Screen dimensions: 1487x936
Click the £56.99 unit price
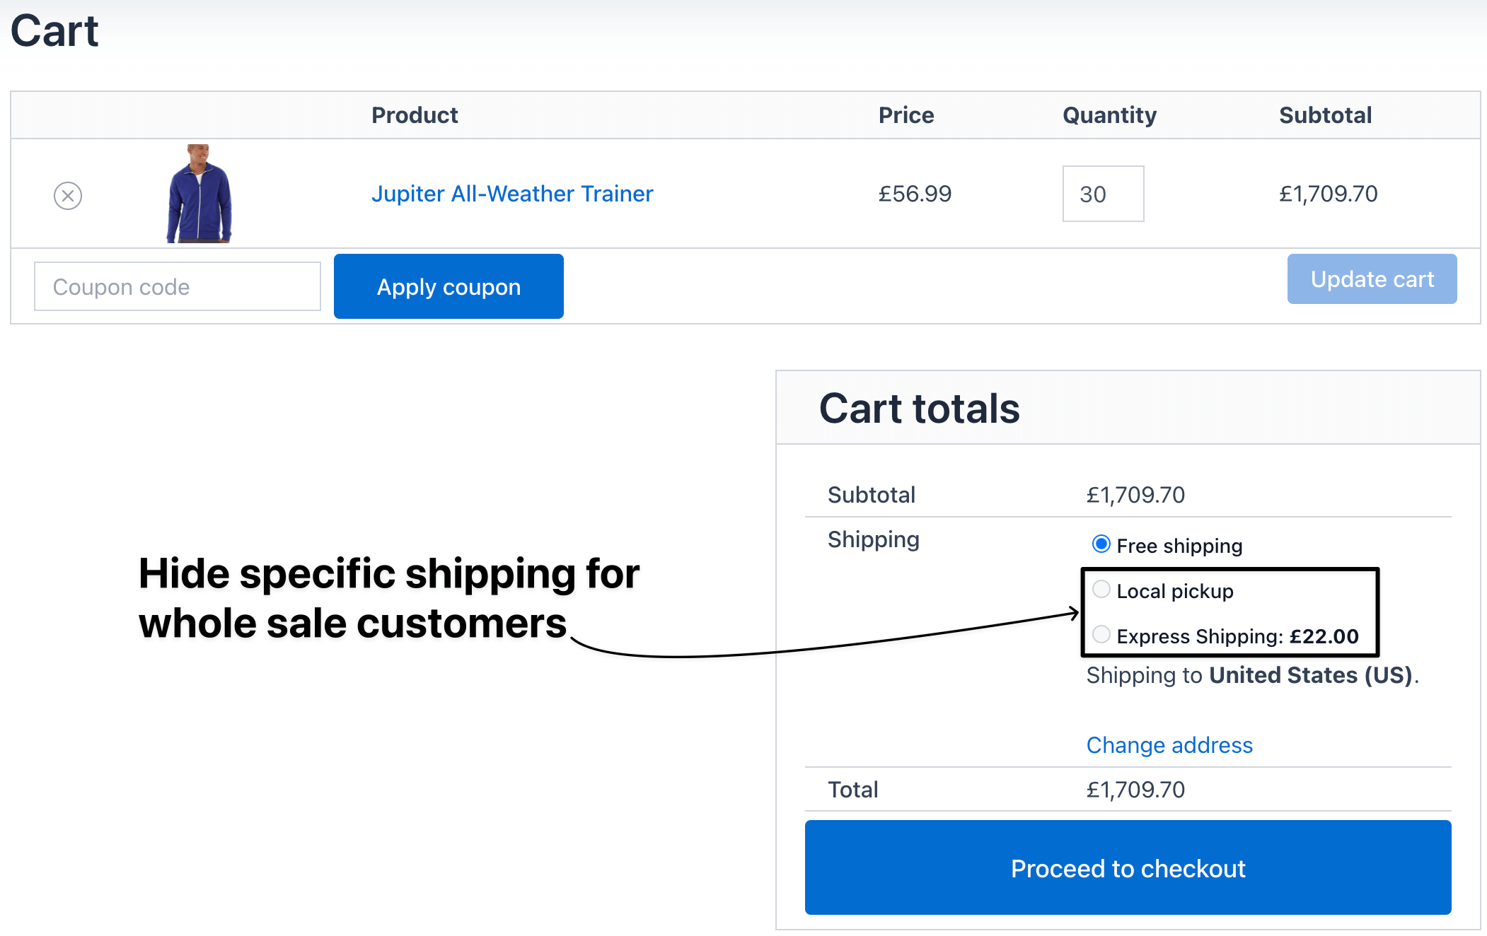click(915, 194)
